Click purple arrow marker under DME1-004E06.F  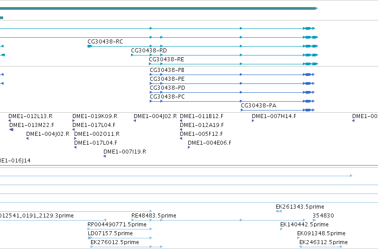pos(189,147)
